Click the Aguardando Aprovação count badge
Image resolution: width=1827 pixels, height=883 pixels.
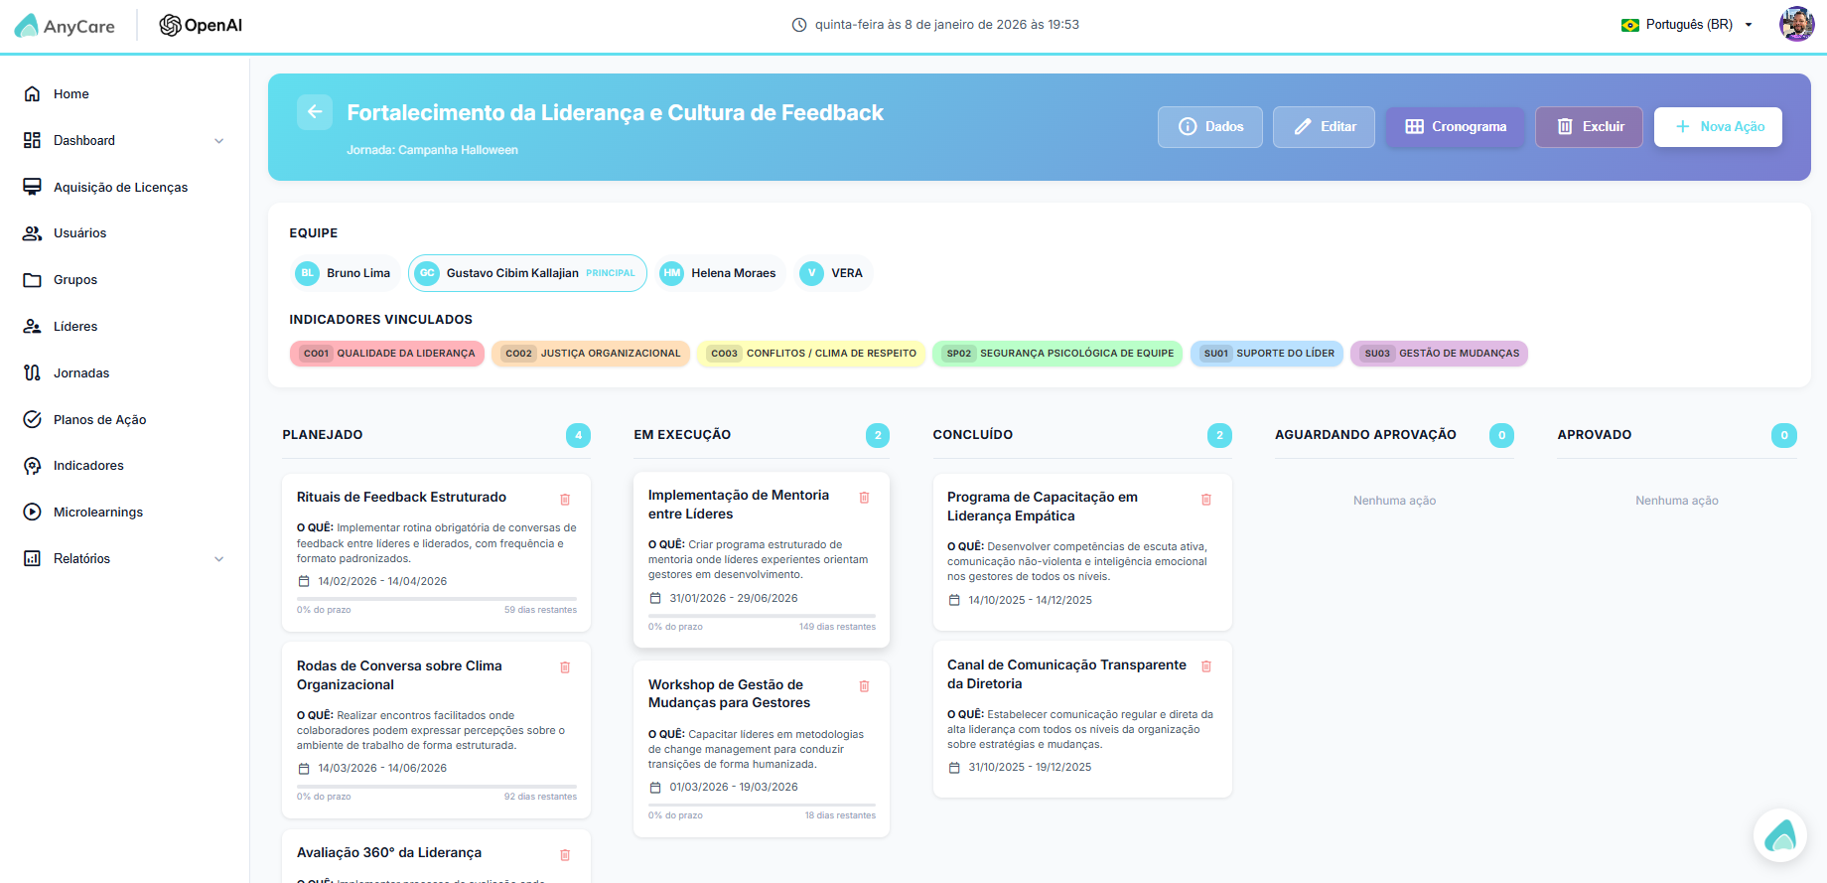click(x=1501, y=435)
